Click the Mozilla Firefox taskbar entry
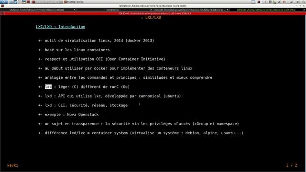The height and width of the screenshot is (172, 306). coord(74,2)
